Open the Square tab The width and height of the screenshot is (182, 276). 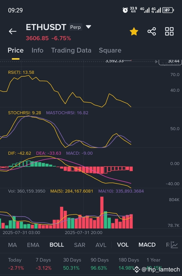click(x=110, y=50)
